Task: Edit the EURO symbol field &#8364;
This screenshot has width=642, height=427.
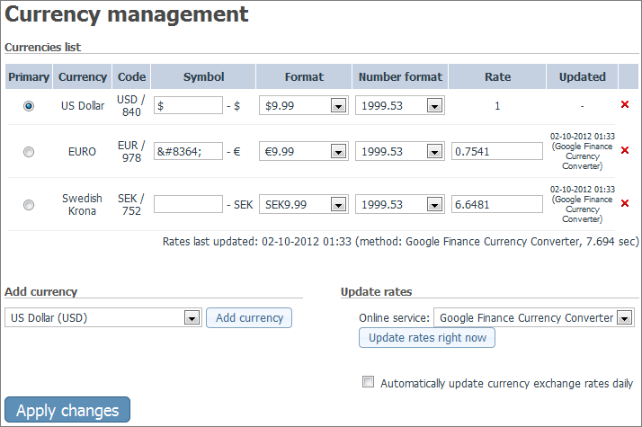Action: coord(188,152)
